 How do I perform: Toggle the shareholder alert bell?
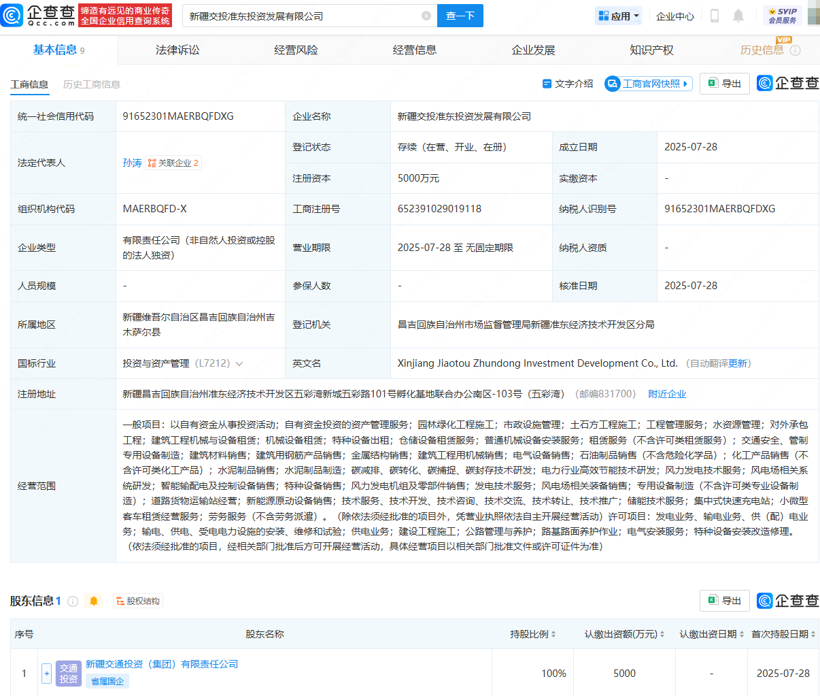point(94,601)
